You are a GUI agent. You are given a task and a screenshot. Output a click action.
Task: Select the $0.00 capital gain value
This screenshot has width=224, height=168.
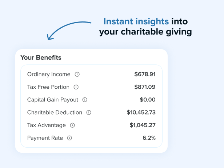pos(148,100)
